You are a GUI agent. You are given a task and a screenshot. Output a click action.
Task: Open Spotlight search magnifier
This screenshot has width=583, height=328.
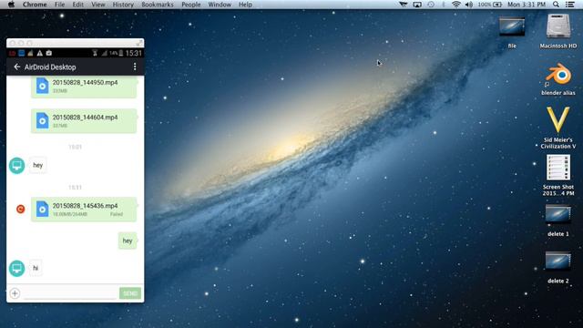[x=556, y=5]
